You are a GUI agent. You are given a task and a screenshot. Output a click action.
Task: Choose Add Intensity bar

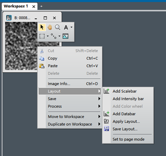click(x=128, y=99)
